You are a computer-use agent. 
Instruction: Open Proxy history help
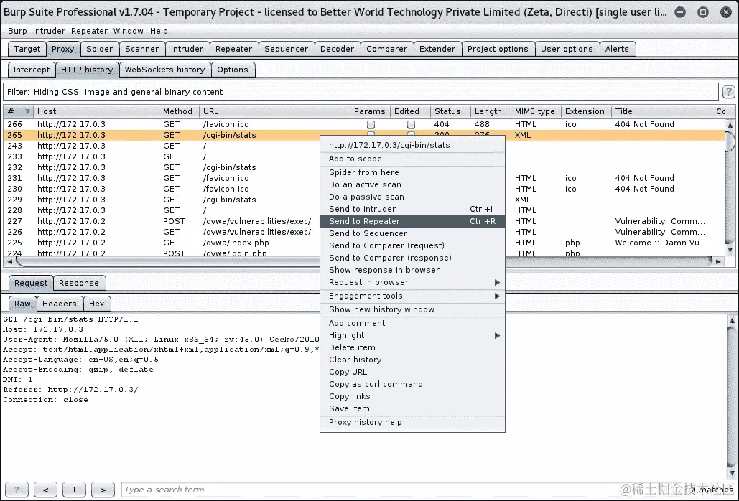click(412, 422)
